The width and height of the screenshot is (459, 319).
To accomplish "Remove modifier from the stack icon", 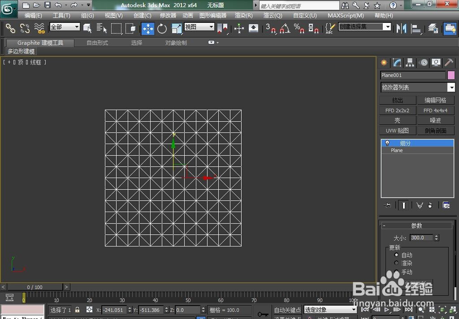I will tap(430, 205).
